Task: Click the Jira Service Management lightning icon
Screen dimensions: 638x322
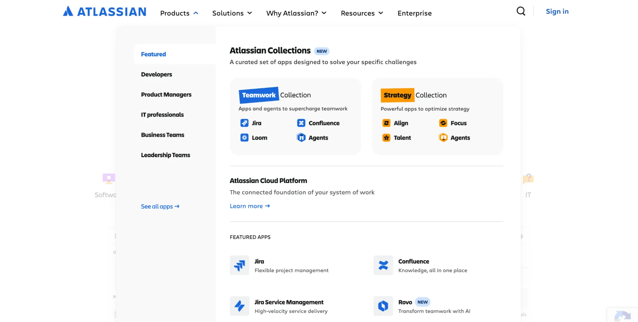Action: (239, 306)
